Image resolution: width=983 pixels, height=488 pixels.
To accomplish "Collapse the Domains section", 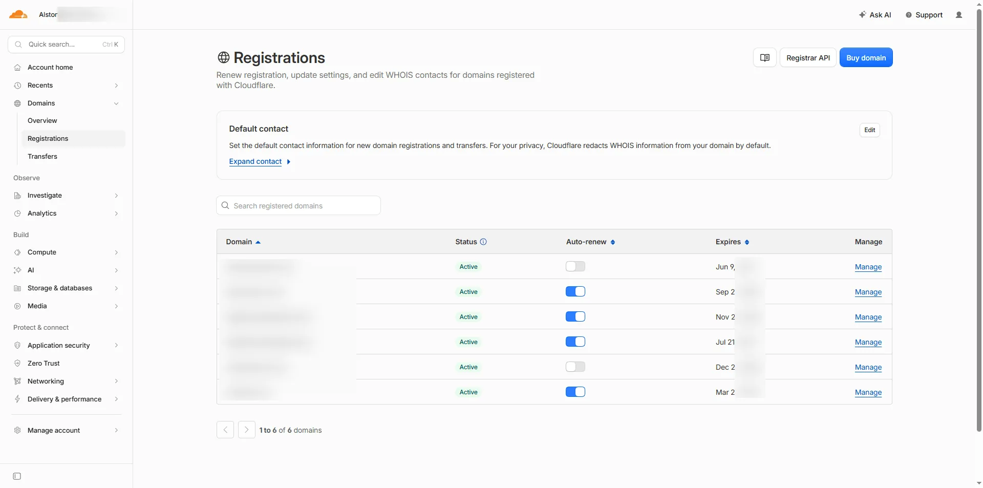I will [x=67, y=103].
